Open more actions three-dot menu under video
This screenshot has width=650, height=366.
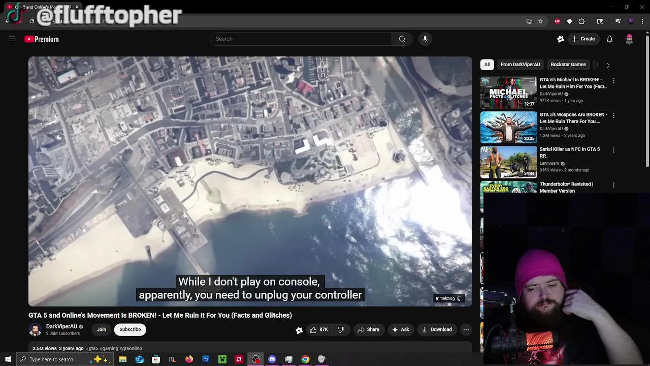(466, 330)
